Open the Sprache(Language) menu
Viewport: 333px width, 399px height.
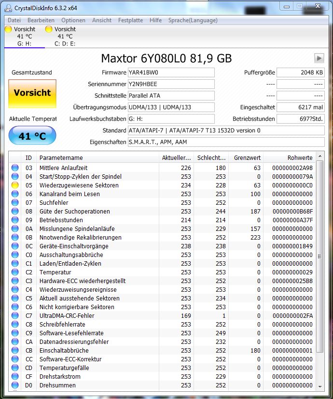pos(193,20)
